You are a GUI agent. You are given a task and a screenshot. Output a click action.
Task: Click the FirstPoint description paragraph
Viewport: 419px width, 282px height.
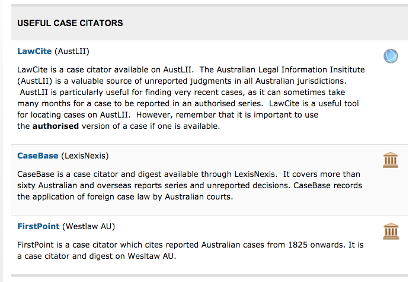tap(190, 251)
